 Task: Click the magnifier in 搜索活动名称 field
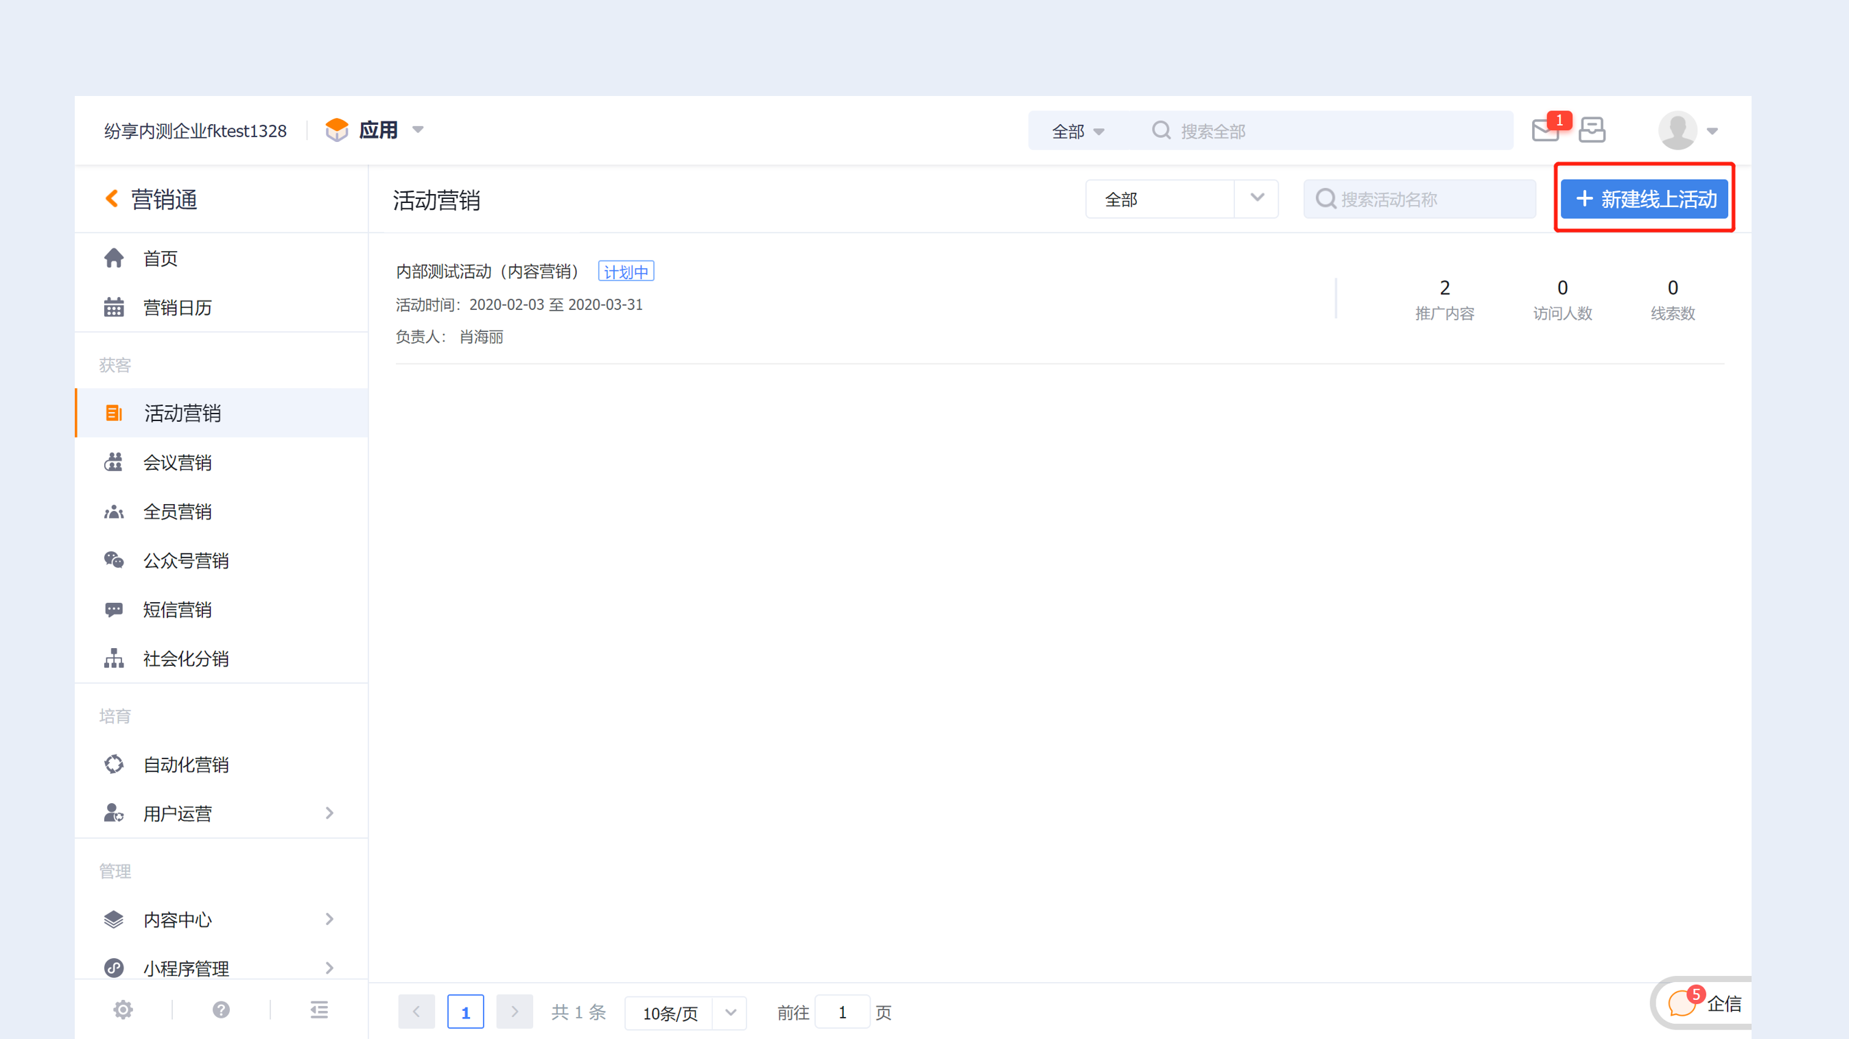(1326, 199)
